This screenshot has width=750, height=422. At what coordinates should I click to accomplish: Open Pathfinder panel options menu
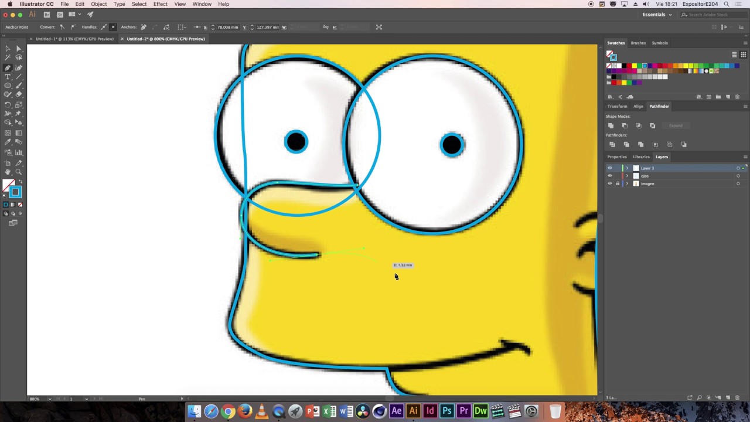coord(745,106)
